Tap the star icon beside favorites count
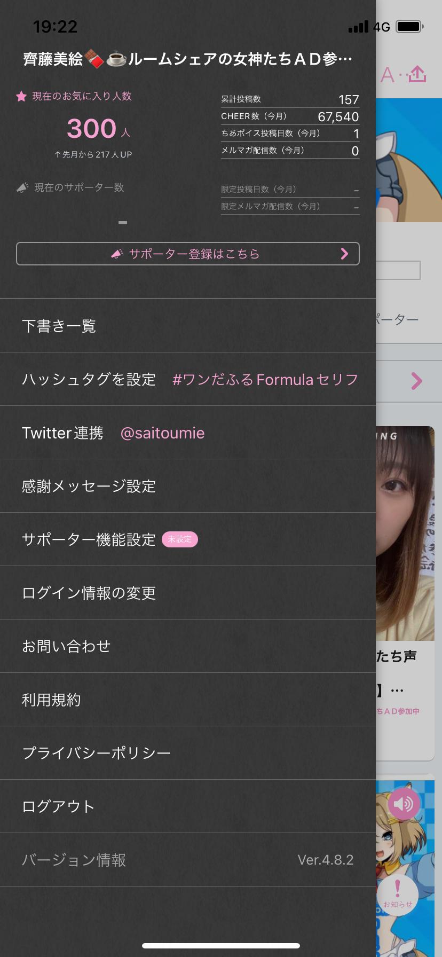 (x=21, y=97)
